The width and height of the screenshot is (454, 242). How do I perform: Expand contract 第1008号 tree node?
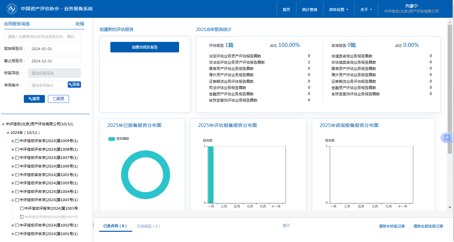(x=13, y=150)
